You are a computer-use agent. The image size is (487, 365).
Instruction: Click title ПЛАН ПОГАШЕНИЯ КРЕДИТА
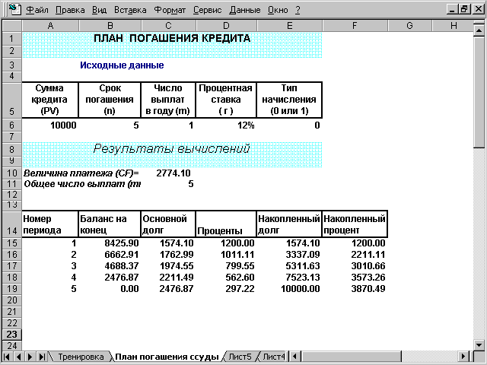(172, 39)
